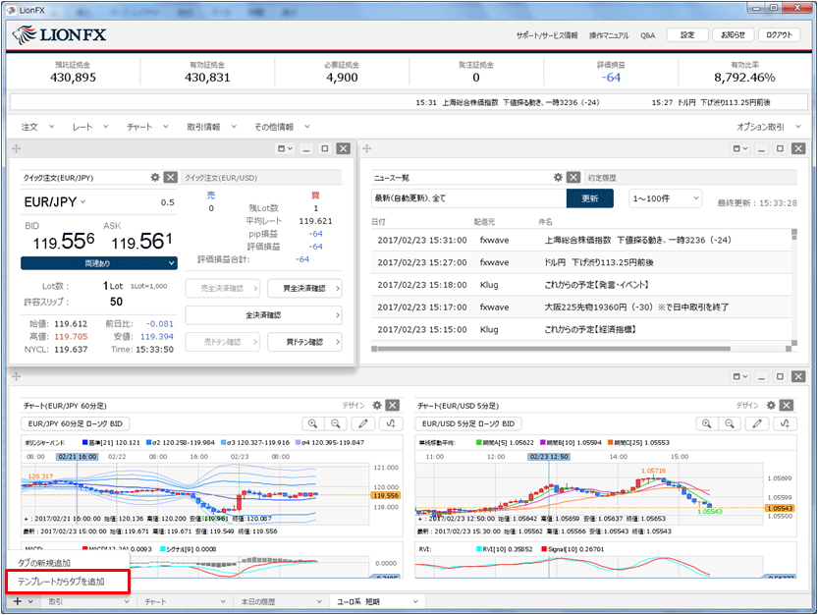Open indicator settings on EUR/USD chart
The width and height of the screenshot is (818, 615).
click(785, 424)
